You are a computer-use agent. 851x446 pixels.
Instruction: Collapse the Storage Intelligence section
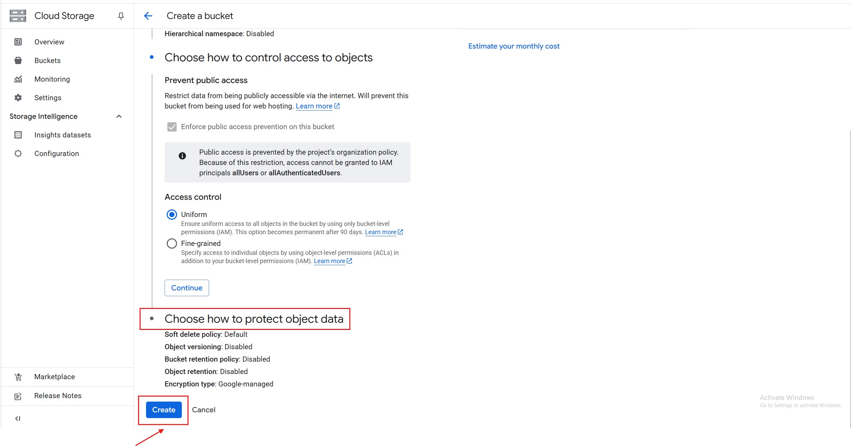pyautogui.click(x=119, y=116)
